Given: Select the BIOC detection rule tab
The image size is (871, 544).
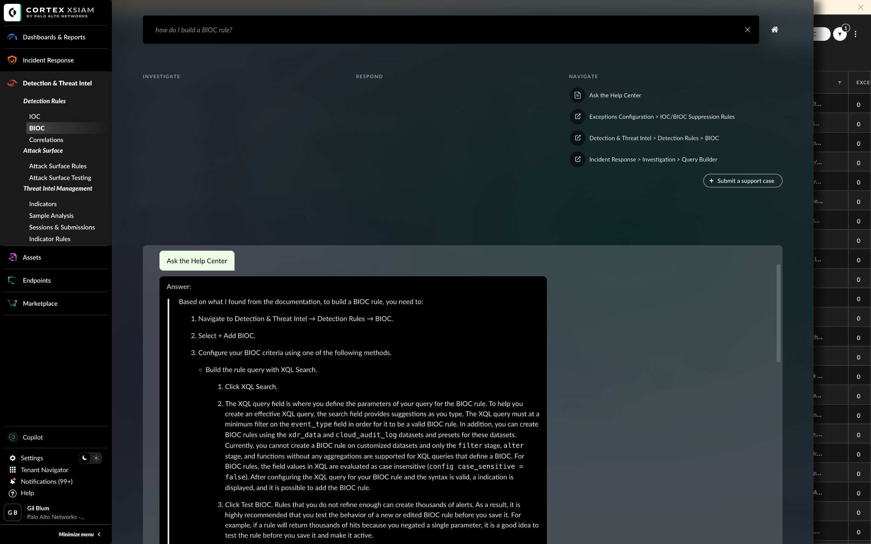Looking at the screenshot, I should (37, 128).
